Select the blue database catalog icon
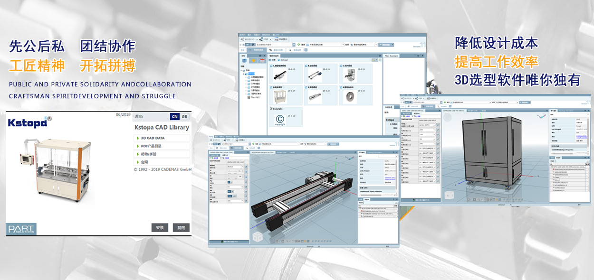Image resolution: width=594 pixels, height=280 pixels. pos(244,61)
